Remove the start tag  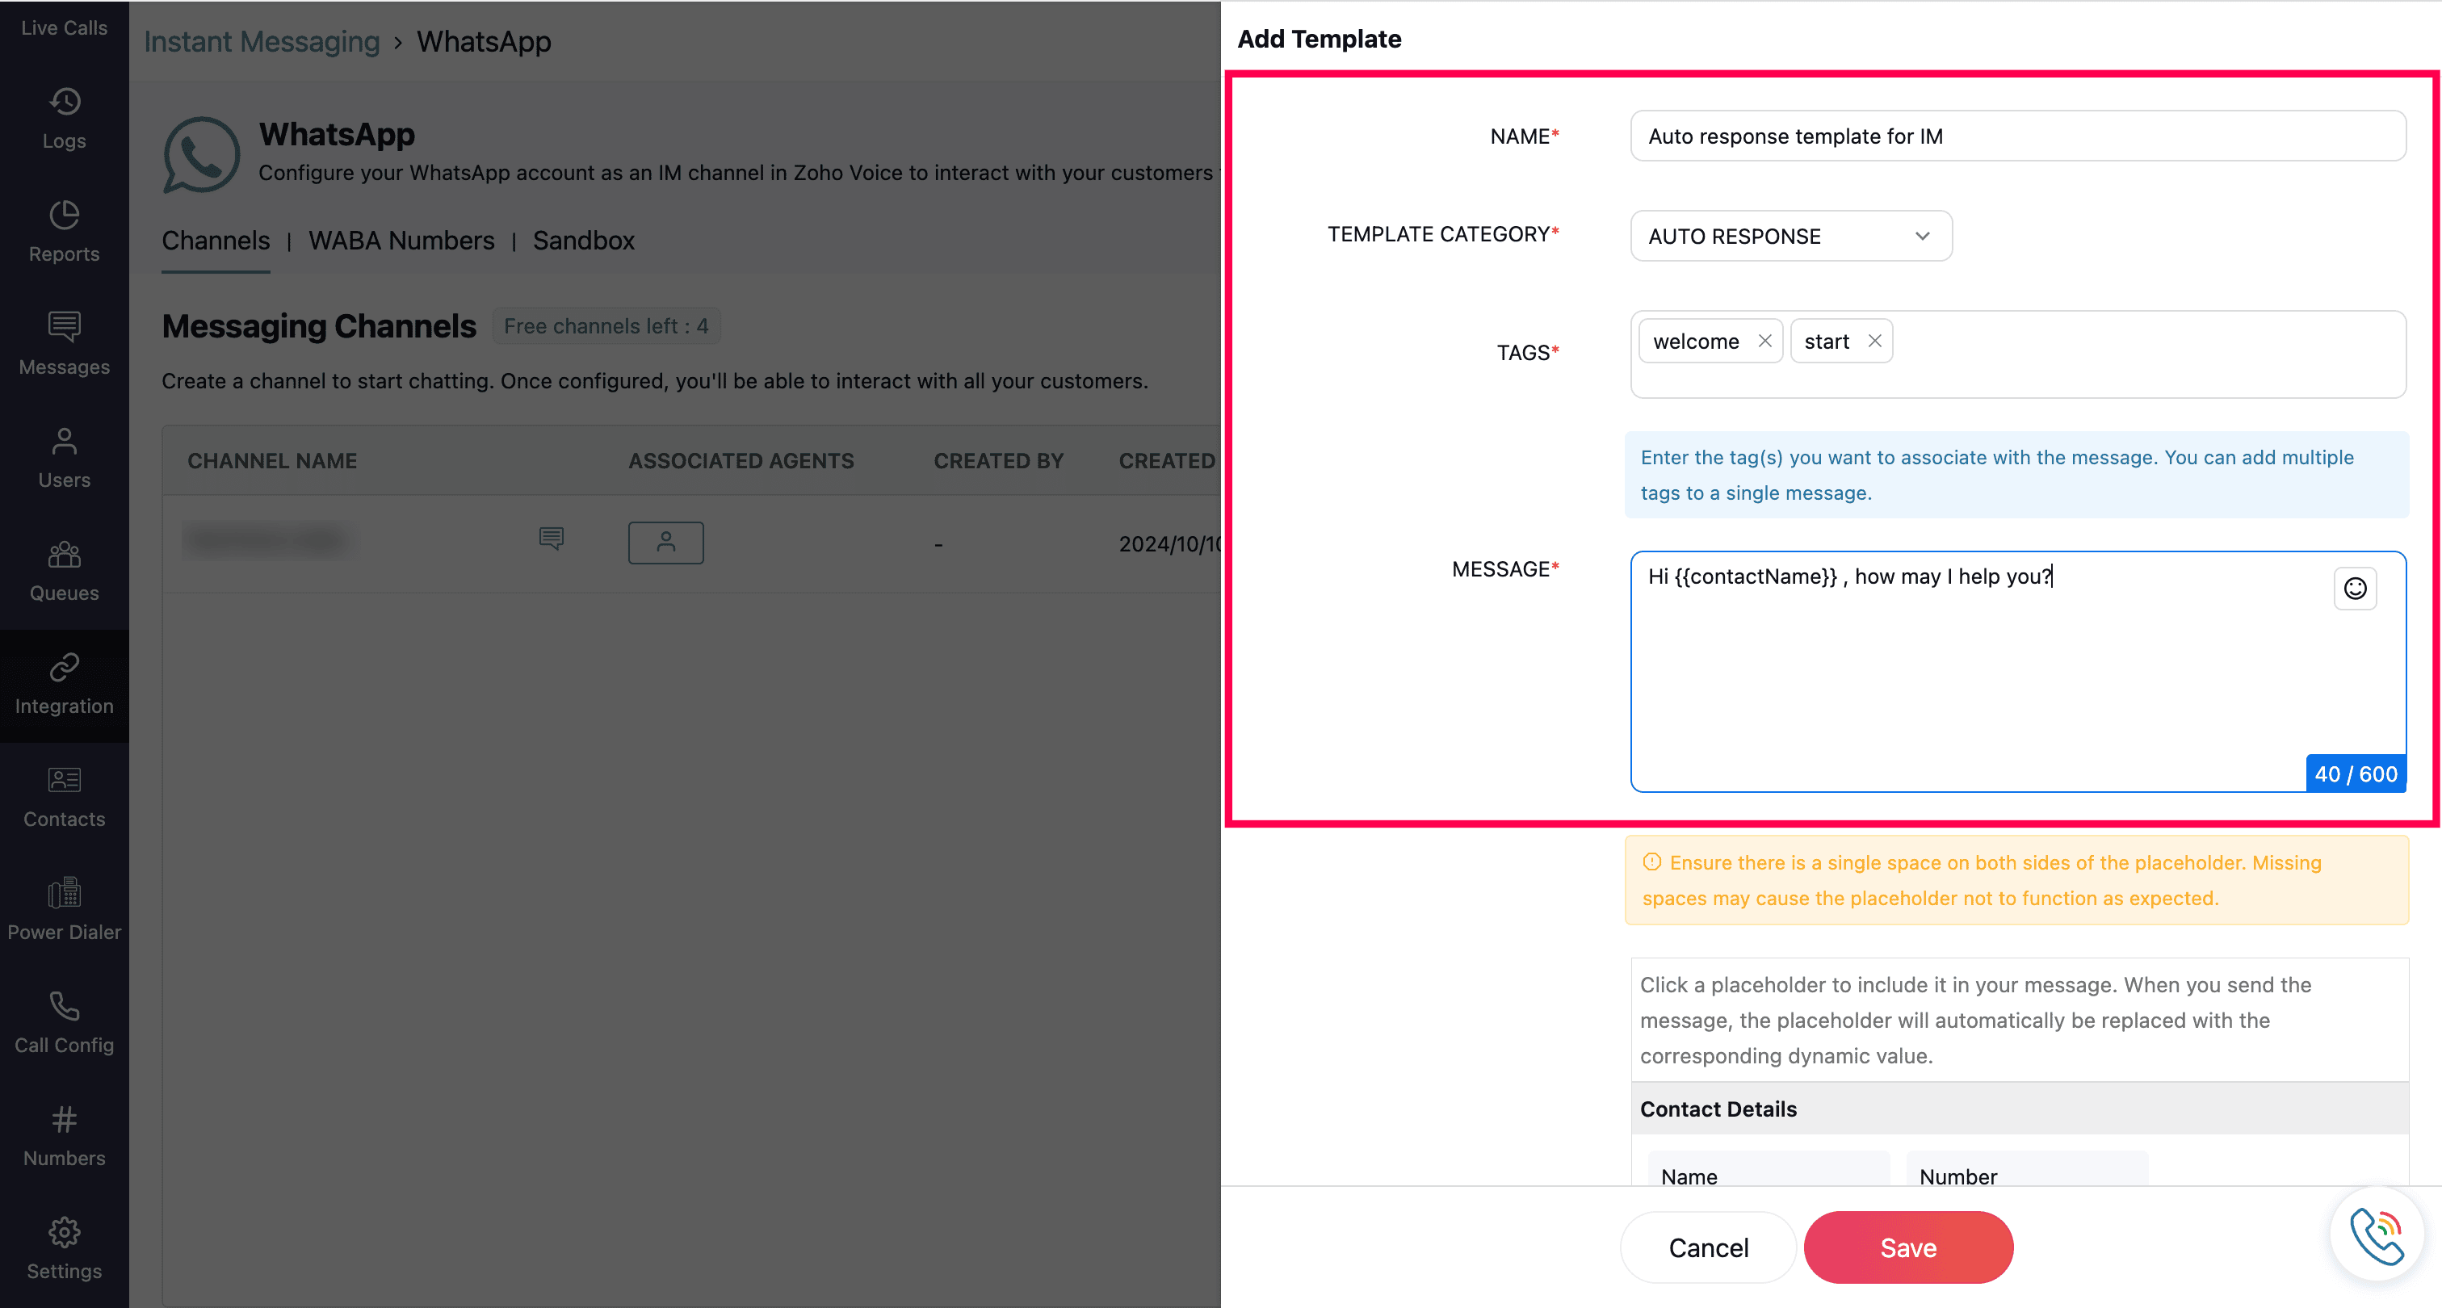tap(1874, 342)
